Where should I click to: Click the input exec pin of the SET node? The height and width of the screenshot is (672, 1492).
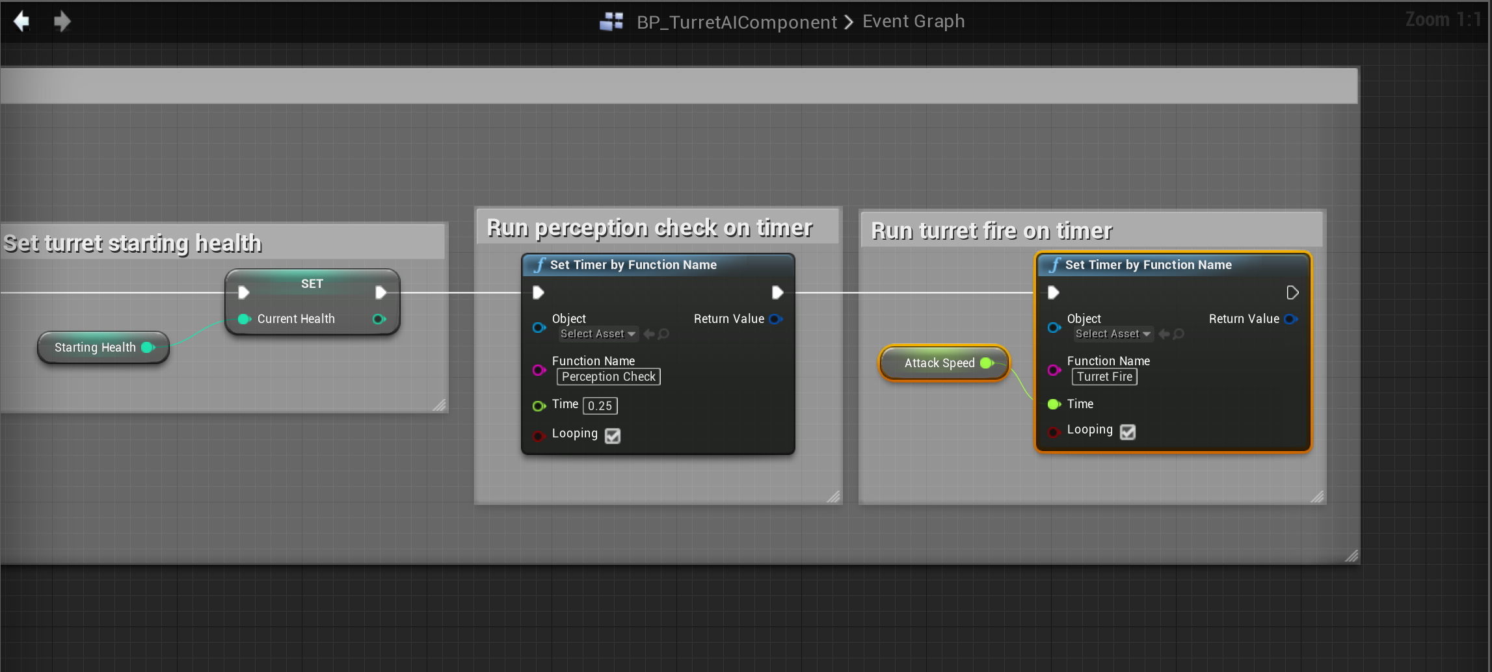(244, 292)
